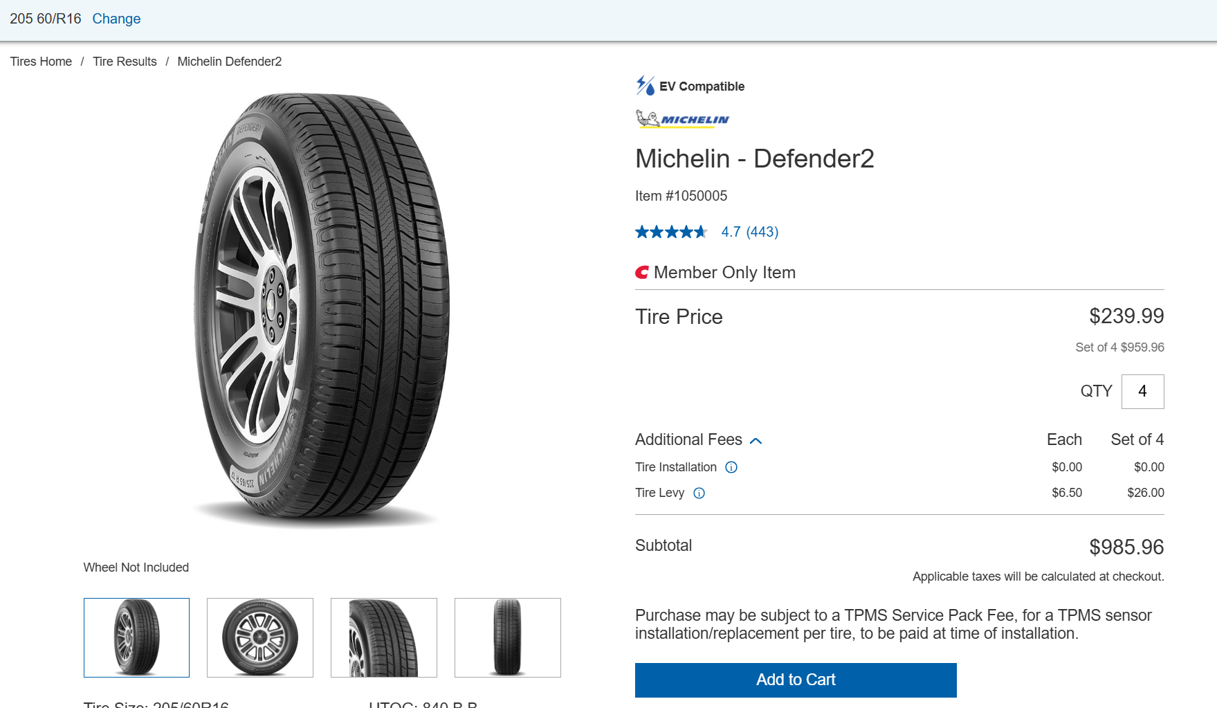Click the Michelin brand logo
The image size is (1217, 708).
click(682, 119)
